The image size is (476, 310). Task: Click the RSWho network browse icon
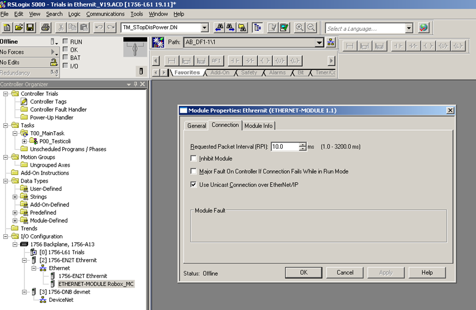331,42
